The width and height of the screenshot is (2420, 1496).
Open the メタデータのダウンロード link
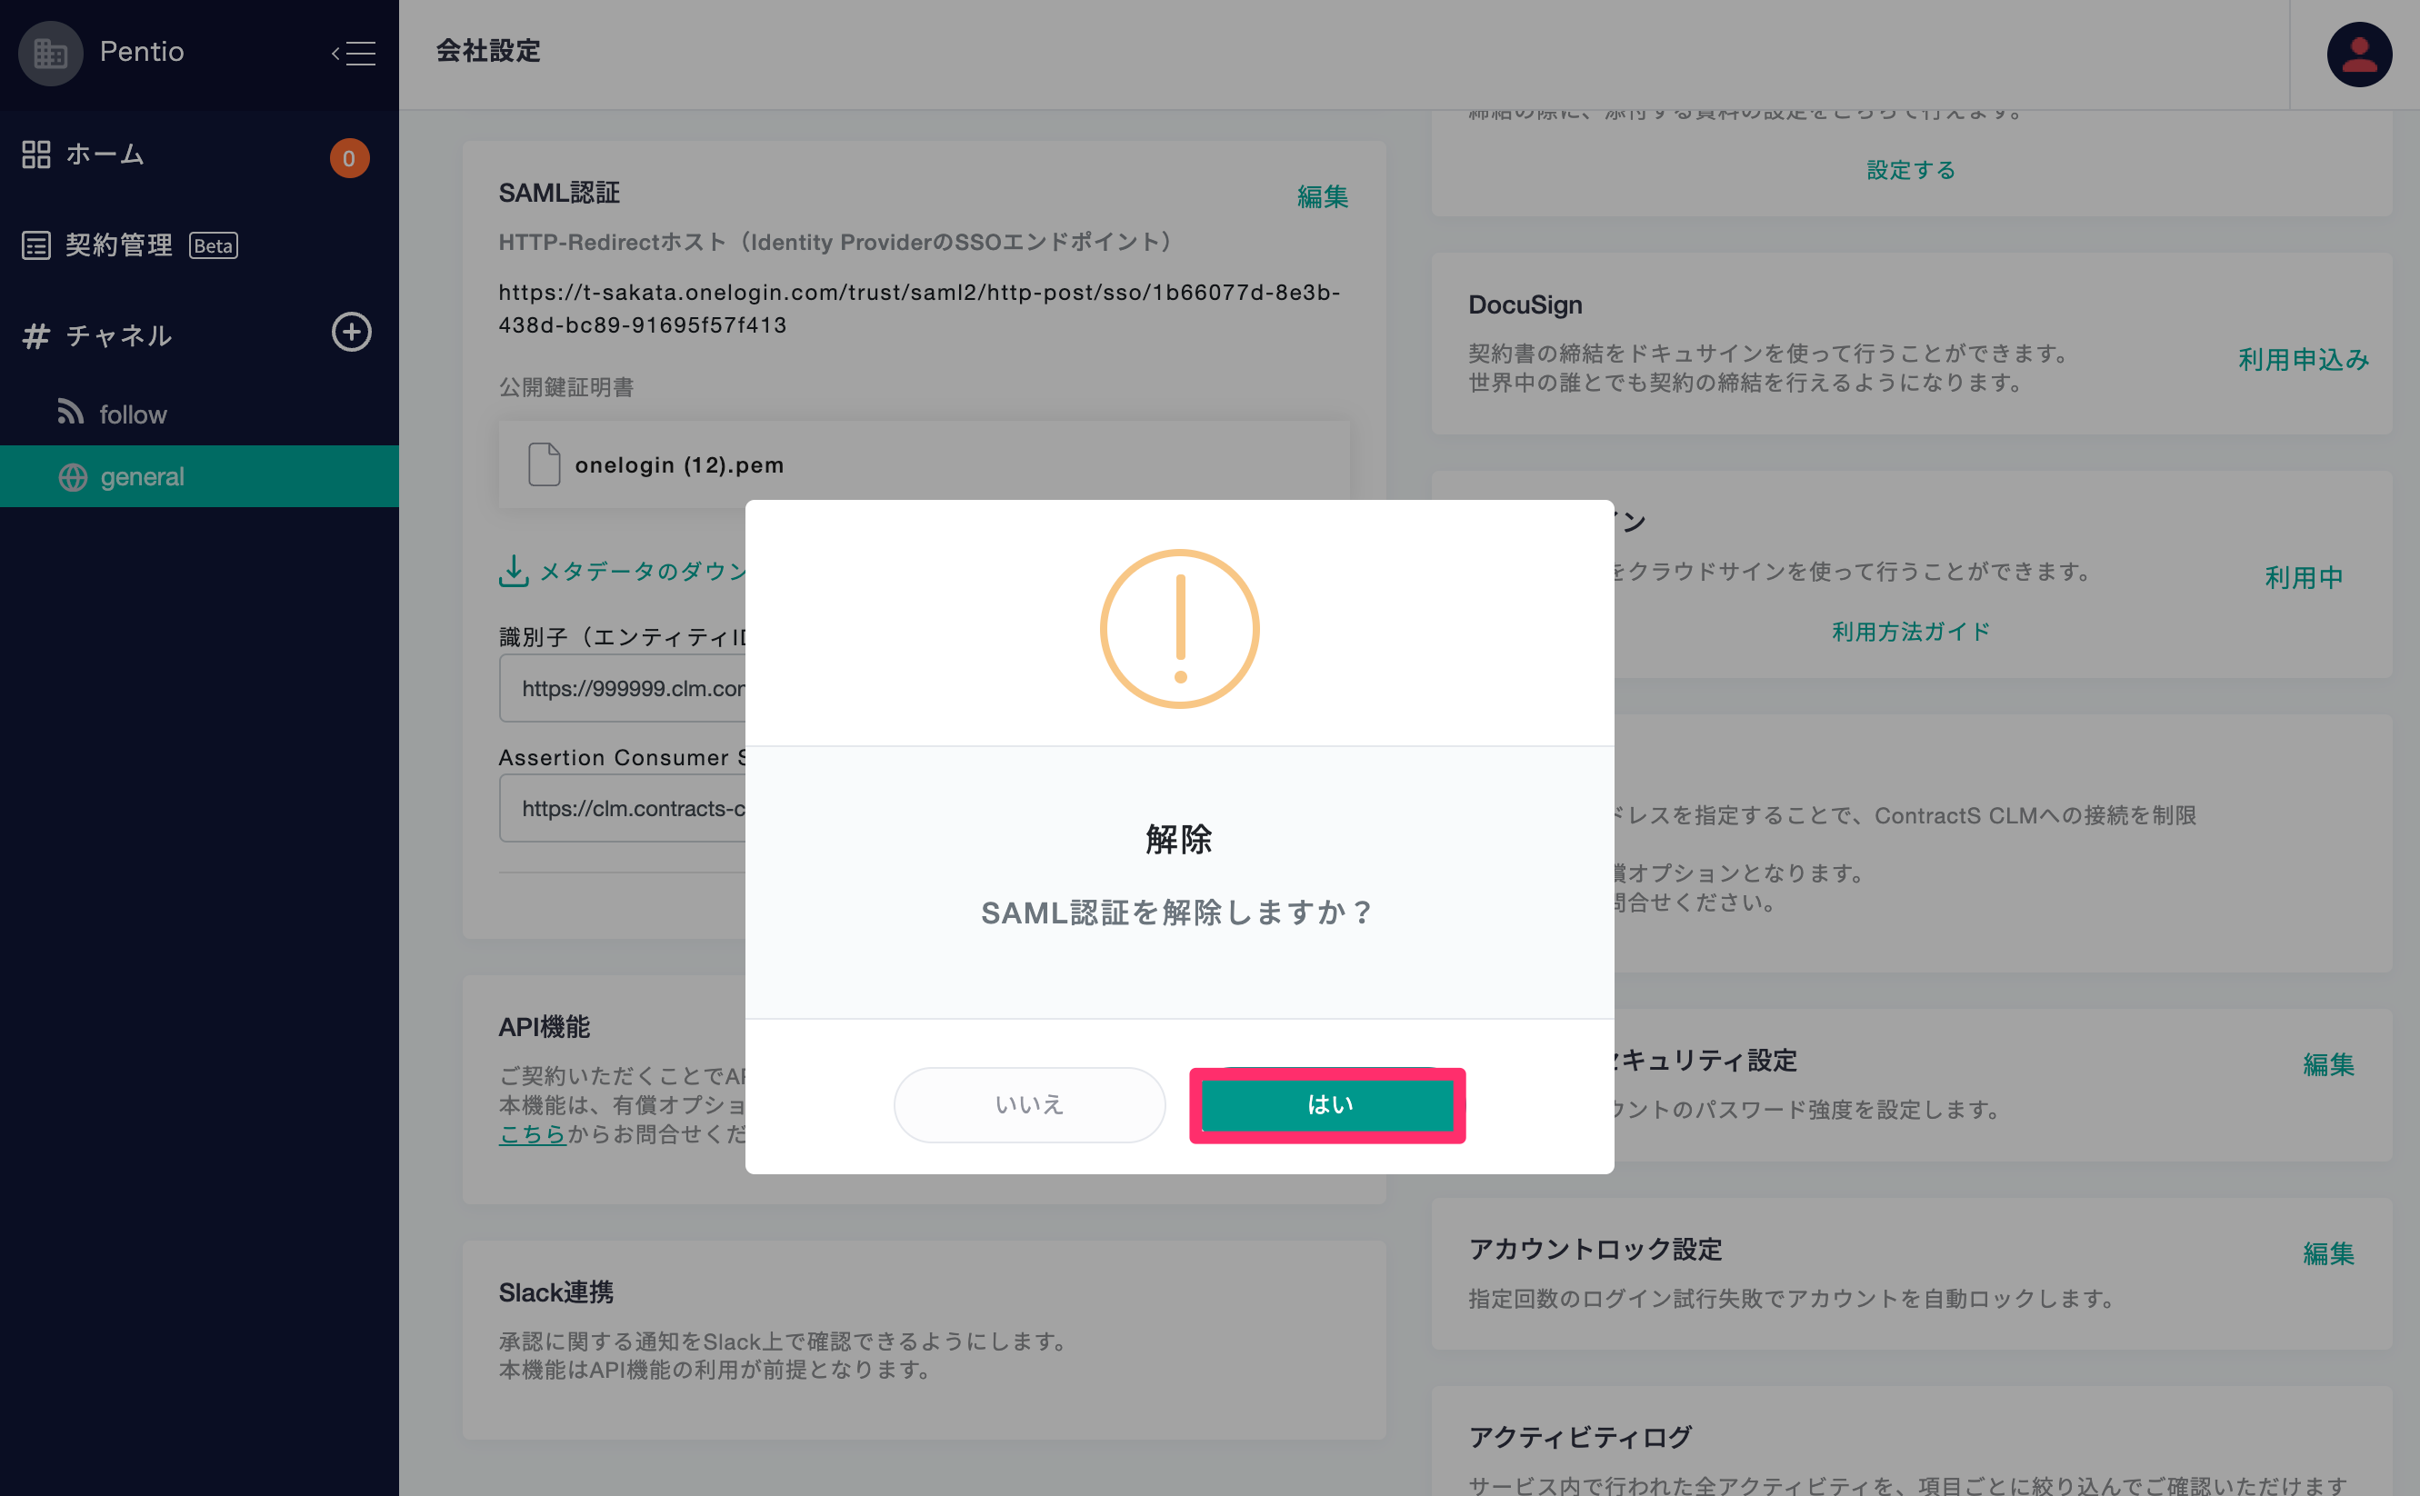click(x=643, y=571)
